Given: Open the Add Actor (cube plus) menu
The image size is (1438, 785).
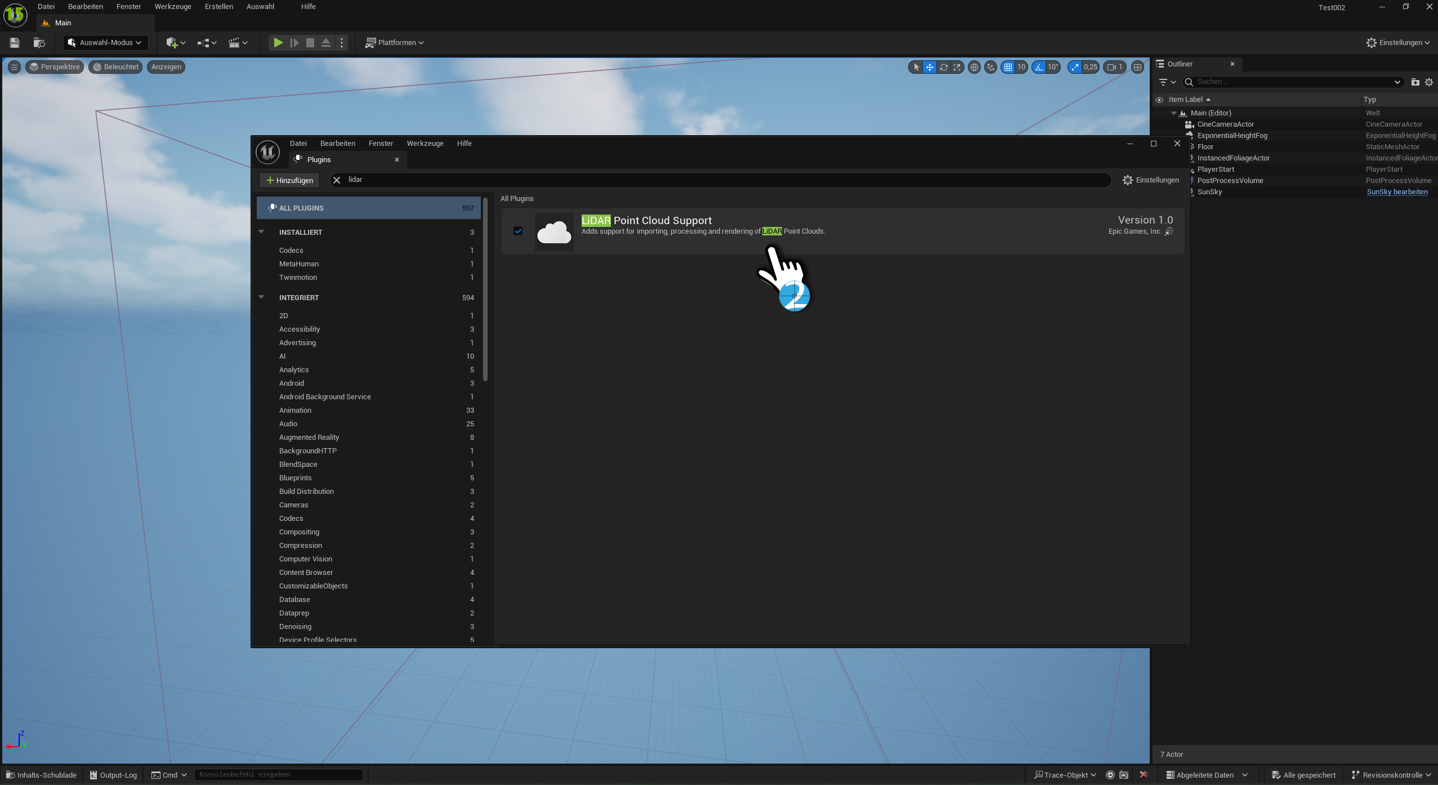Looking at the screenshot, I should [176, 43].
